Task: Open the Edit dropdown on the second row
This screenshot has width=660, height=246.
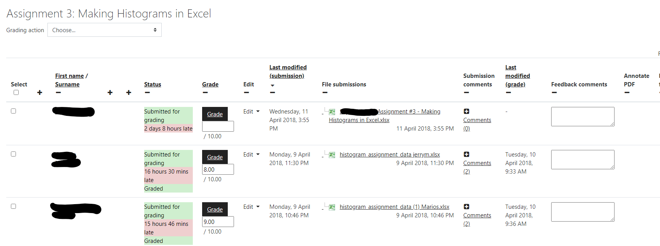Action: [x=251, y=154]
